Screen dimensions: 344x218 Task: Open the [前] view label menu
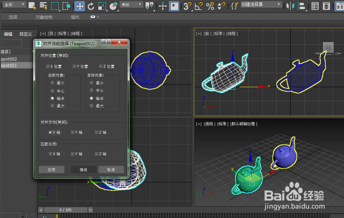tap(207, 34)
